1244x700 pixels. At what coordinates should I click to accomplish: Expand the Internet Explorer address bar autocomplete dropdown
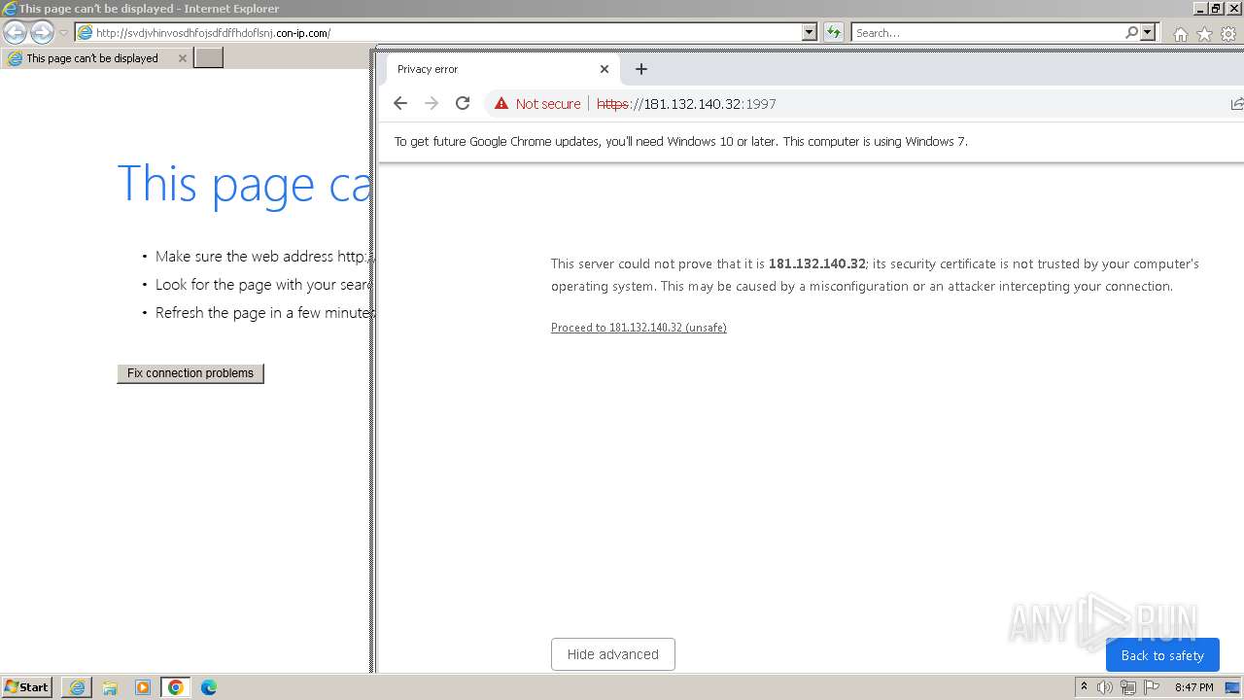[x=810, y=32]
